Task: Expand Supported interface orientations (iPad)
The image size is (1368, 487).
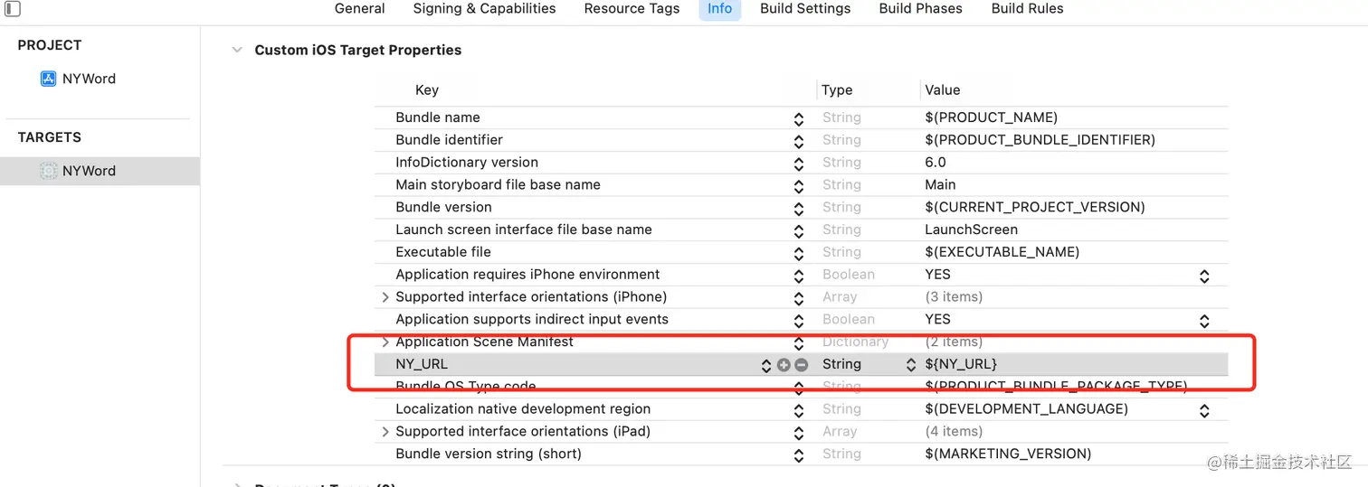Action: [x=385, y=432]
